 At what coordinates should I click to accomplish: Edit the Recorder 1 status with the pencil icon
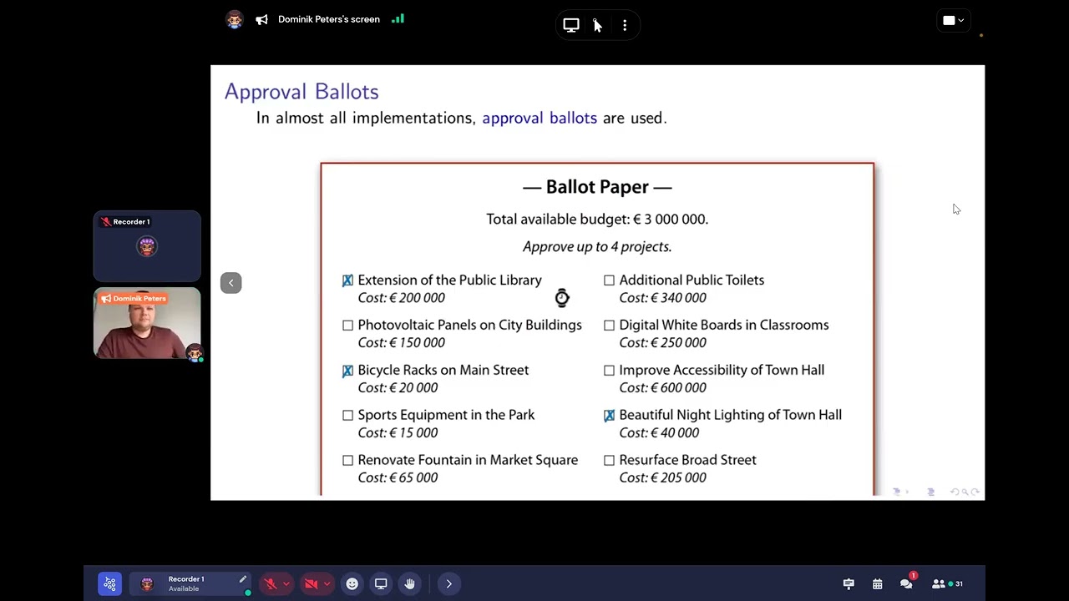(242, 579)
